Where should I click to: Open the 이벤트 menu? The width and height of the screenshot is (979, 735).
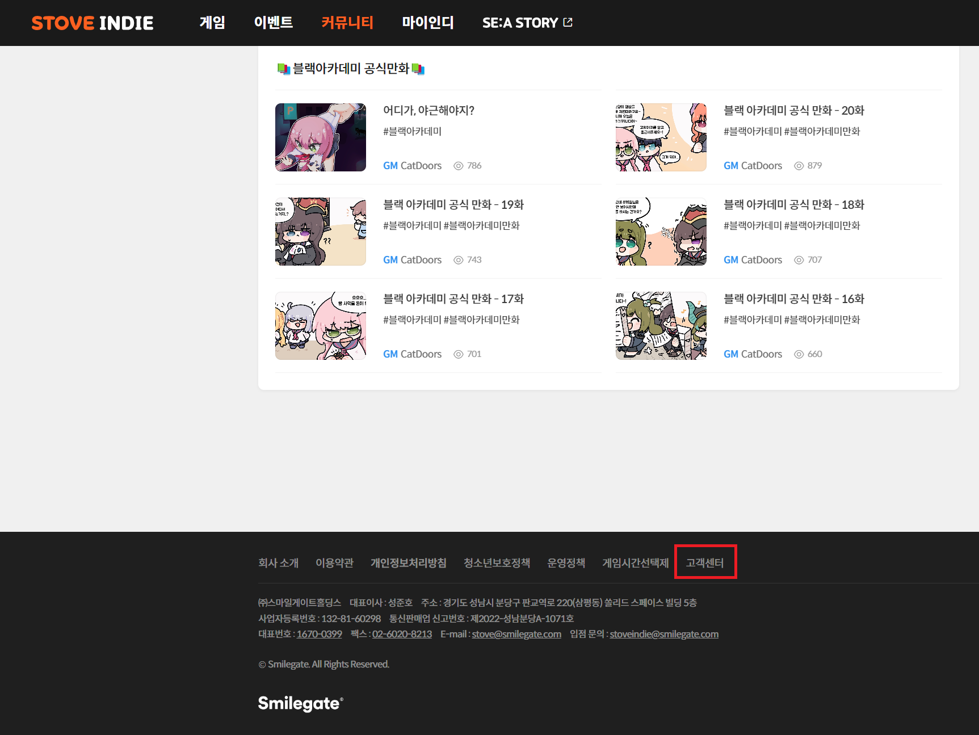coord(273,23)
